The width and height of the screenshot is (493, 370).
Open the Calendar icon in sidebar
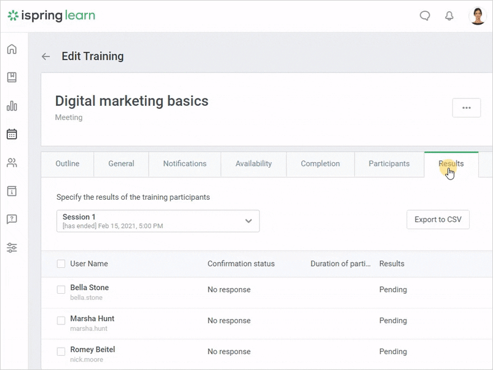click(x=12, y=134)
